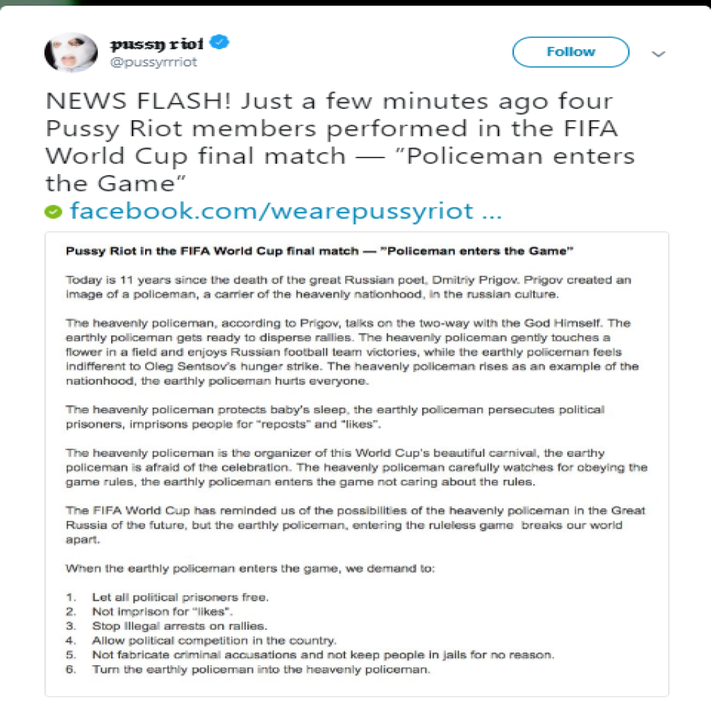
Task: Click the paragraph starting "The FIFA World Cup has reminded"
Action: [x=354, y=525]
